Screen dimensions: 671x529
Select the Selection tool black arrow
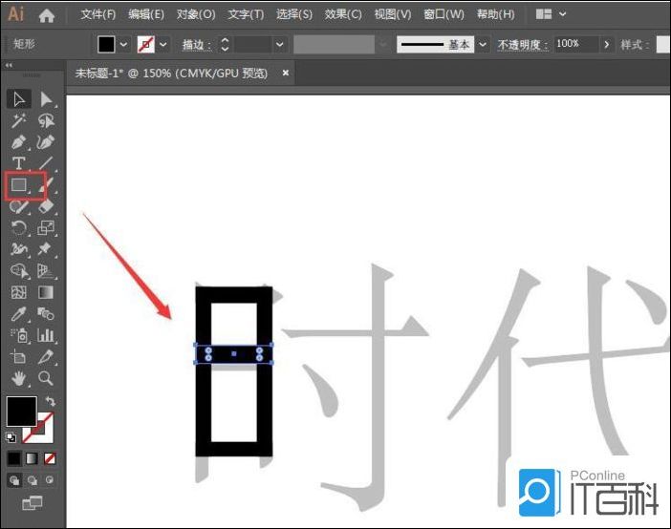pyautogui.click(x=19, y=99)
